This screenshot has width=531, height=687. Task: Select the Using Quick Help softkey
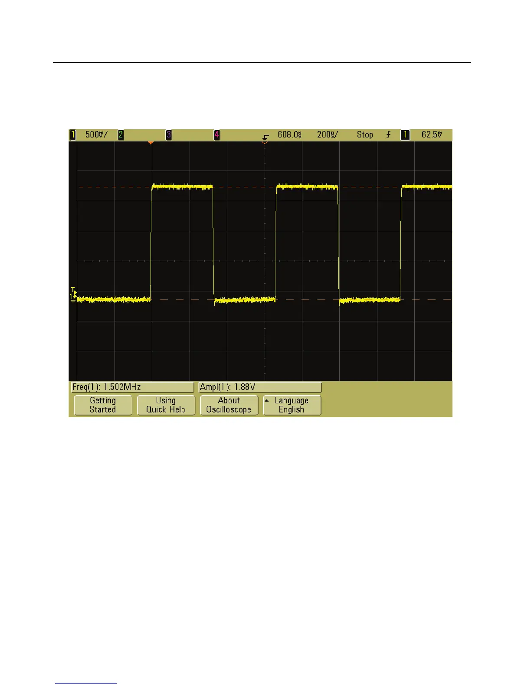tap(166, 405)
